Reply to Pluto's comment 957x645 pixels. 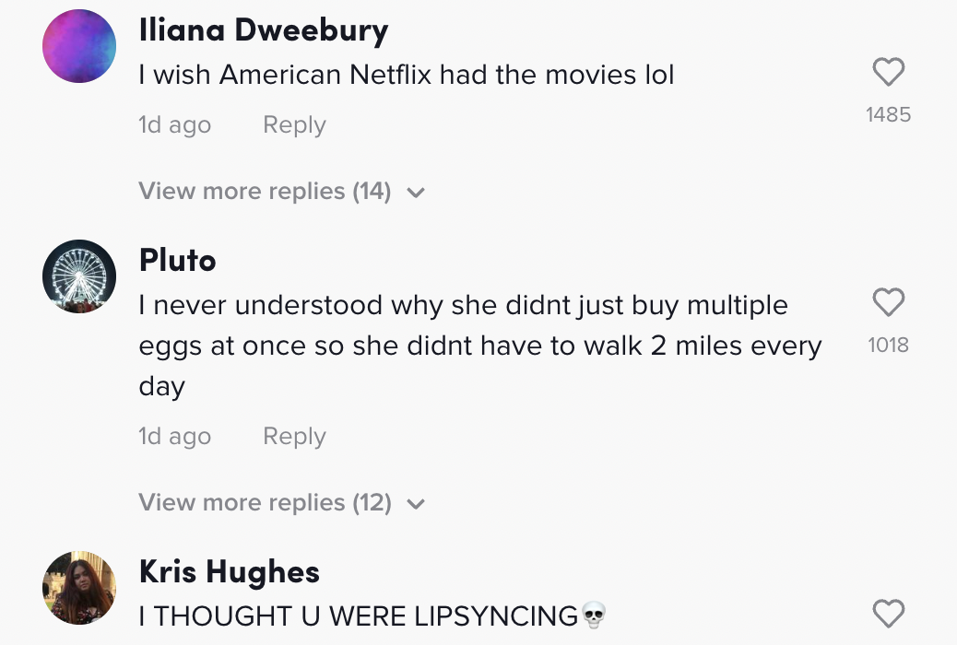(x=294, y=437)
